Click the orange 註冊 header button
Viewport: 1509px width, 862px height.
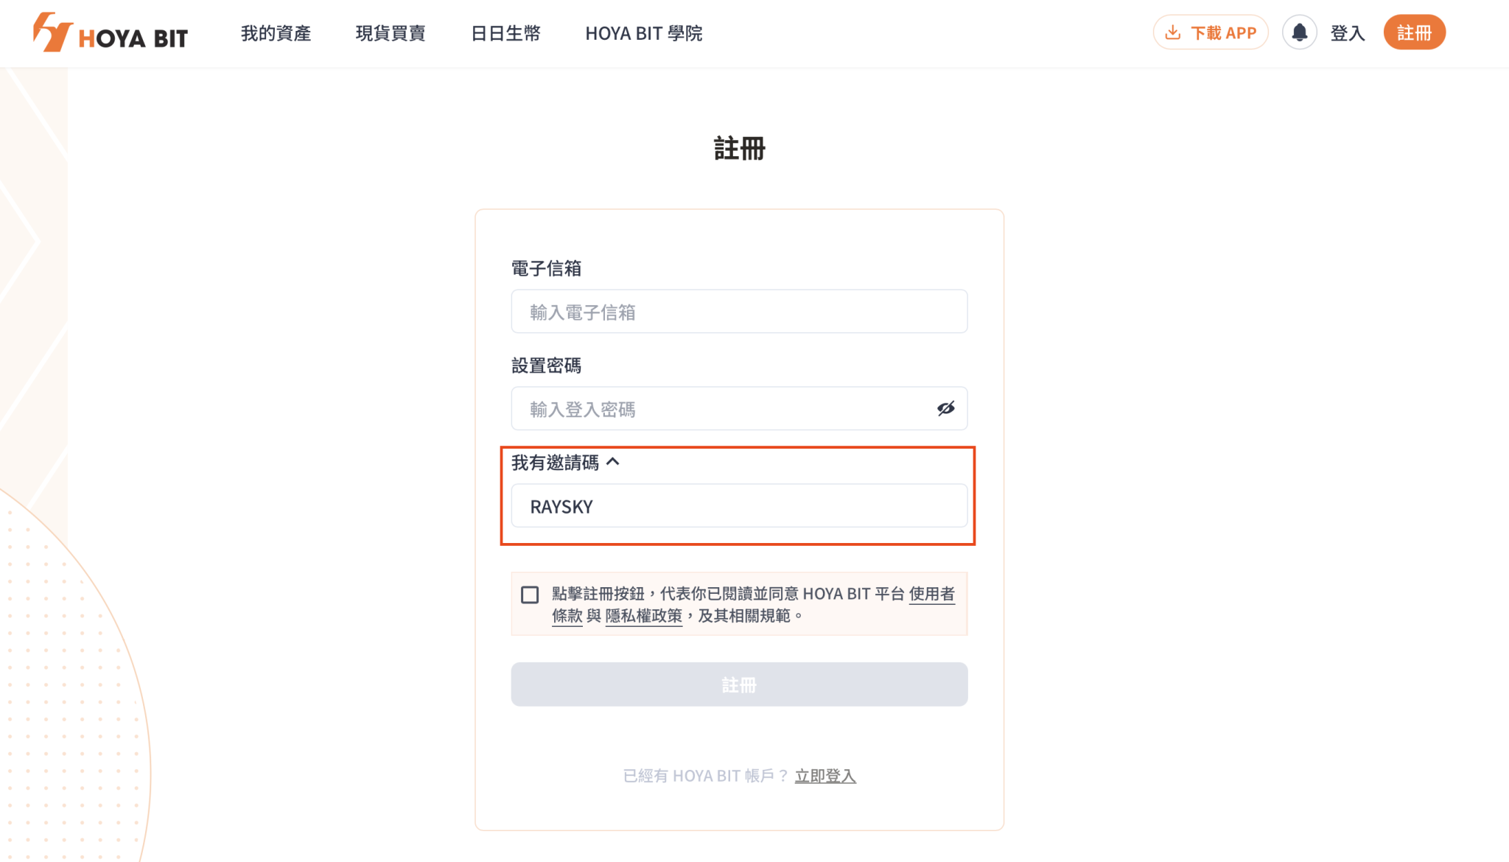pyautogui.click(x=1414, y=32)
